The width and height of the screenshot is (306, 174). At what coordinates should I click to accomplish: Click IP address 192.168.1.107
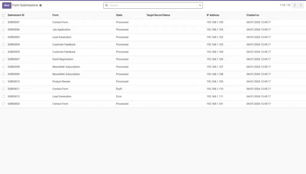coord(215,67)
